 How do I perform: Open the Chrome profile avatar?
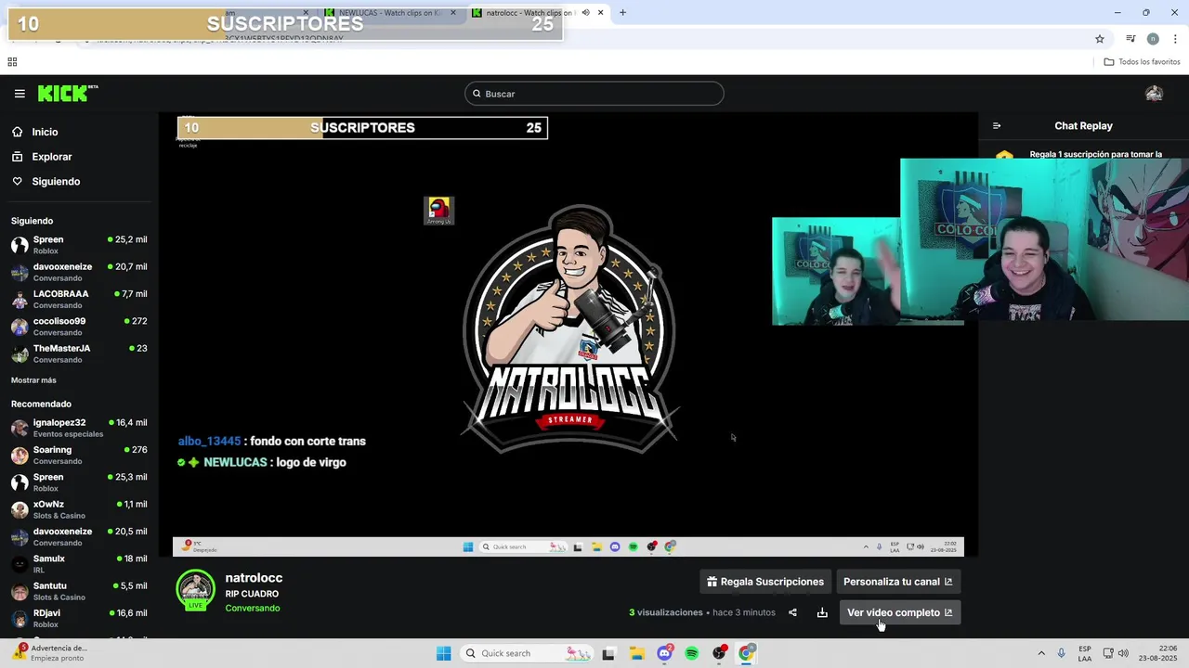click(x=1153, y=39)
